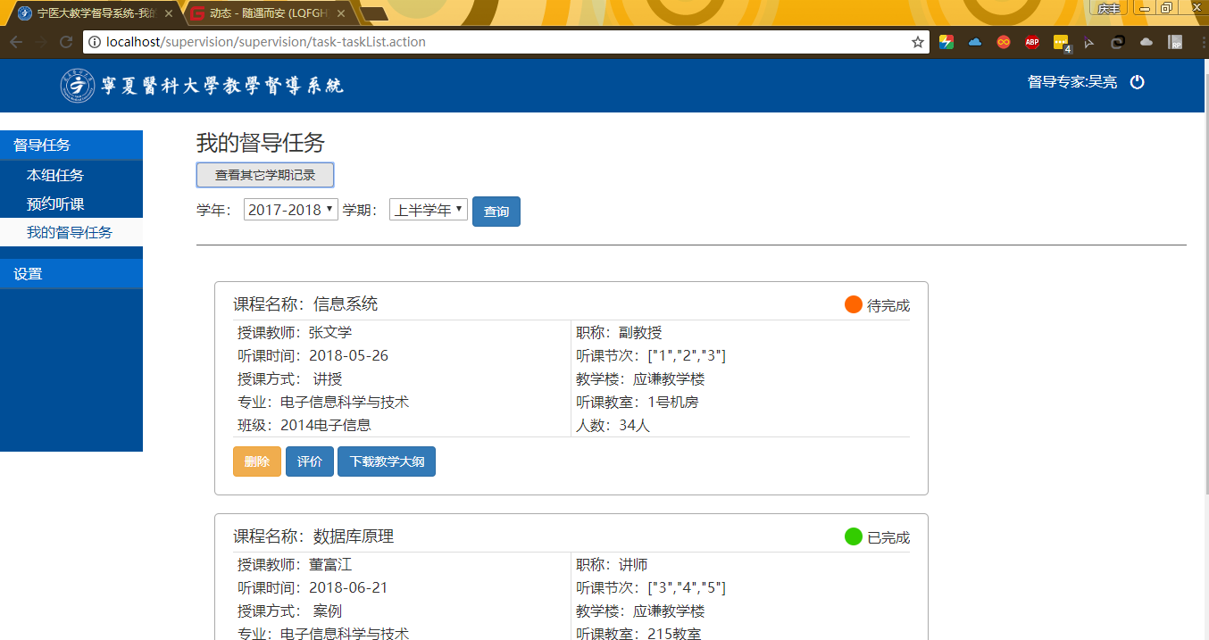Viewport: 1209px width, 640px height.
Task: Click 督导专家:吴亮 user label
Action: point(1072,82)
